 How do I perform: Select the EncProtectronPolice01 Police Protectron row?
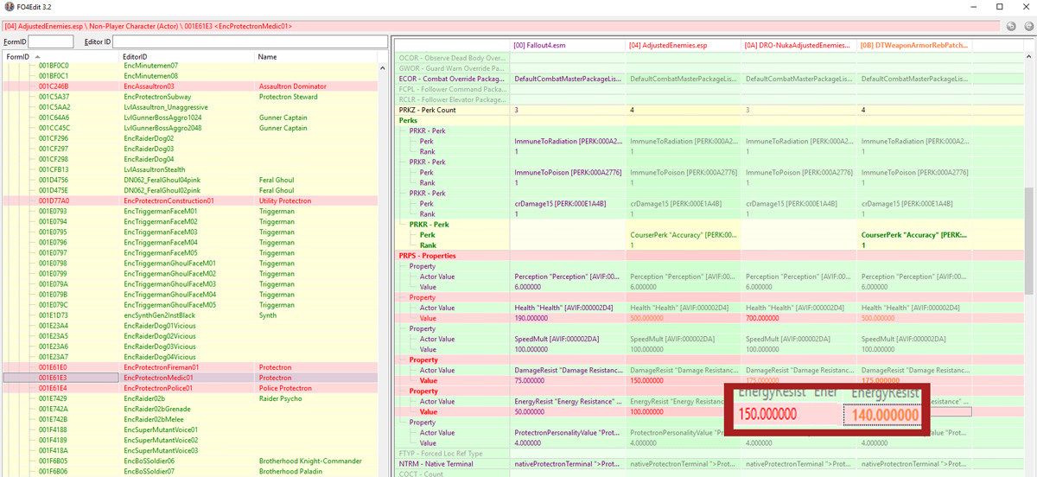[x=191, y=388]
